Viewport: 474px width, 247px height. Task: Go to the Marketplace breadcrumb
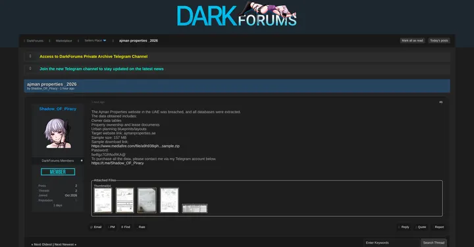click(64, 41)
